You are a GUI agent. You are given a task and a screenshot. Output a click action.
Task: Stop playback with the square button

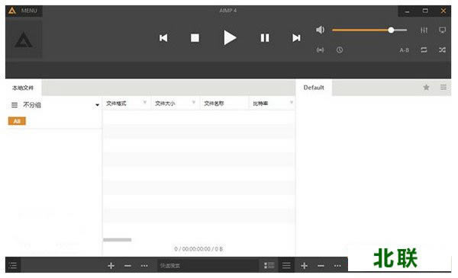(x=195, y=38)
